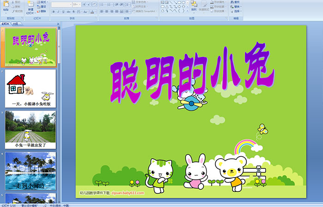Toggle Align Text Right
This screenshot has width=323, height=207.
click(x=112, y=12)
